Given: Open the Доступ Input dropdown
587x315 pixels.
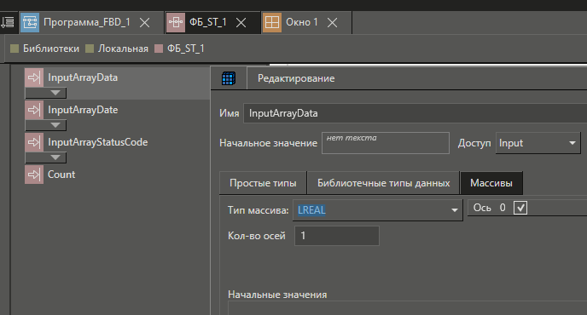Looking at the screenshot, I should click(538, 143).
